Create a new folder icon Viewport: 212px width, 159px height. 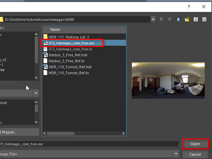tap(187, 20)
